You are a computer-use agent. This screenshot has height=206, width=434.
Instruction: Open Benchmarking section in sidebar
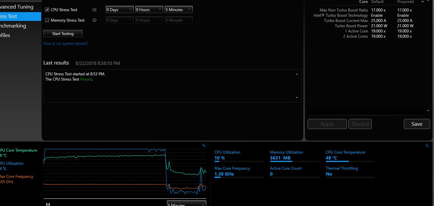point(13,26)
